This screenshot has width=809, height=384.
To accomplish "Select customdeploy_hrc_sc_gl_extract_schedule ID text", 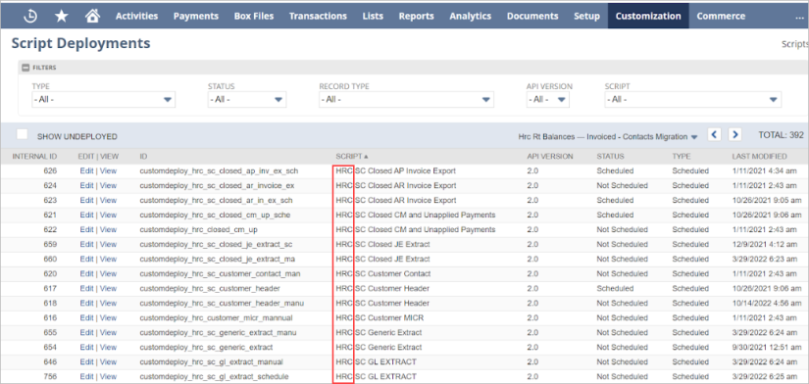I will (214, 376).
